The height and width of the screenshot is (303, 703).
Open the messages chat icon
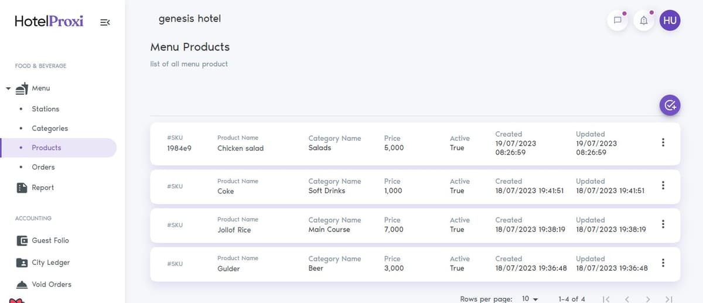[x=617, y=21]
